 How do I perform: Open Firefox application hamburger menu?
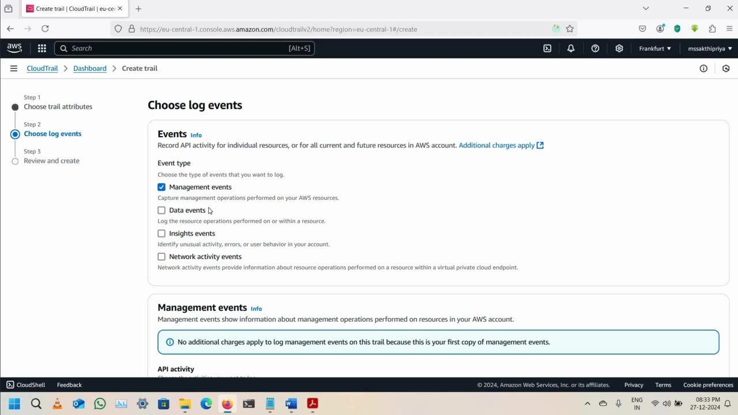click(729, 29)
